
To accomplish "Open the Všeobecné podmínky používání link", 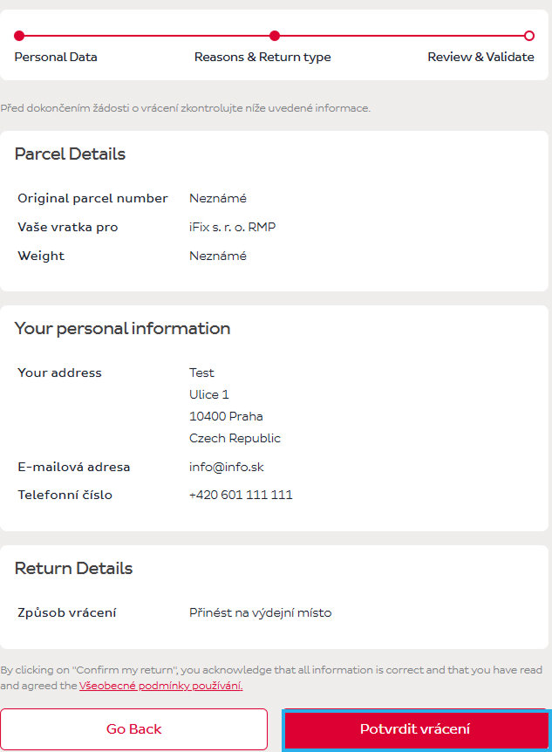I will (x=160, y=686).
